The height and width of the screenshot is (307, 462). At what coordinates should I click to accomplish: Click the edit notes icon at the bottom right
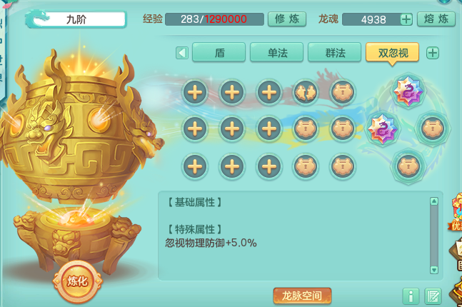point(433,296)
